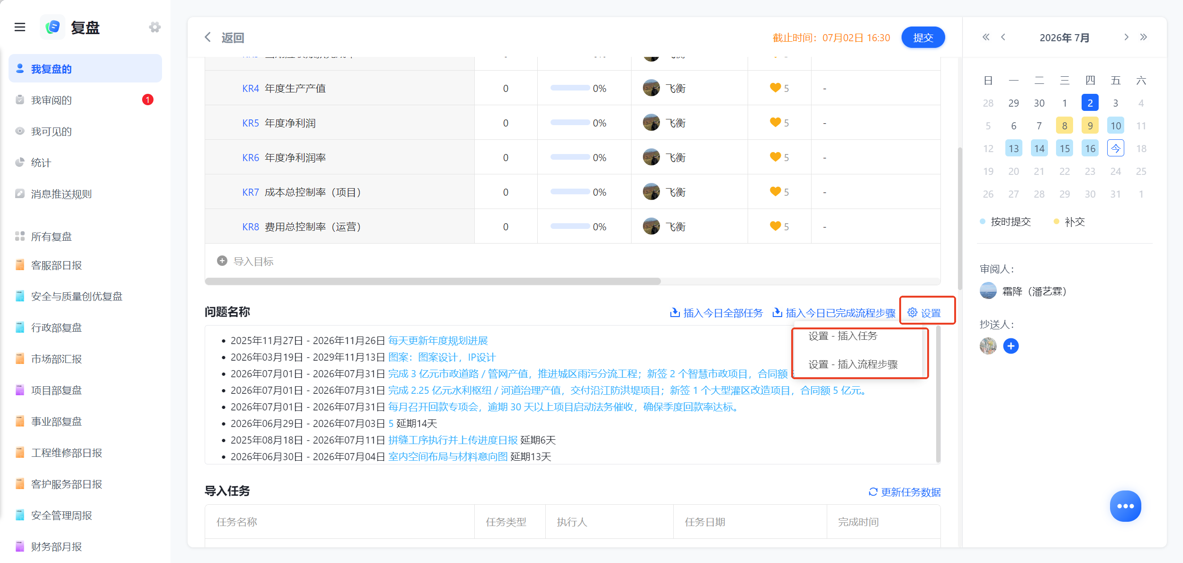Open KR6 link
Image resolution: width=1183 pixels, height=563 pixels.
(251, 157)
